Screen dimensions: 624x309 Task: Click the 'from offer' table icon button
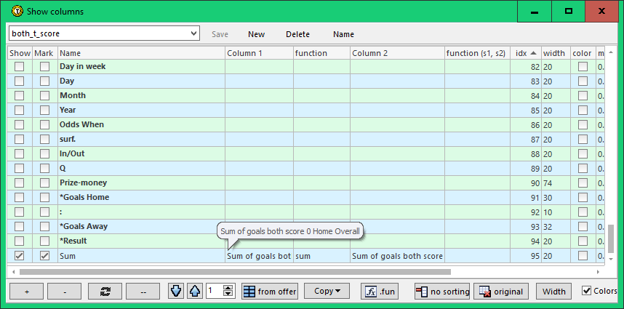pyautogui.click(x=270, y=292)
